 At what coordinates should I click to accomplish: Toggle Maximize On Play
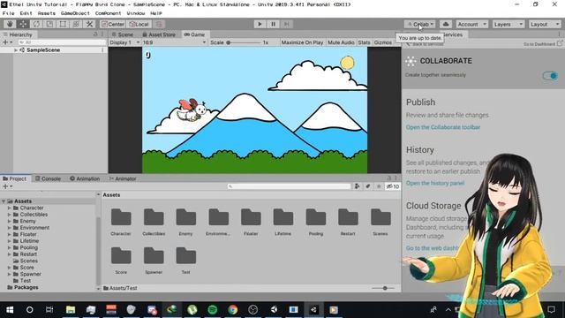(302, 42)
